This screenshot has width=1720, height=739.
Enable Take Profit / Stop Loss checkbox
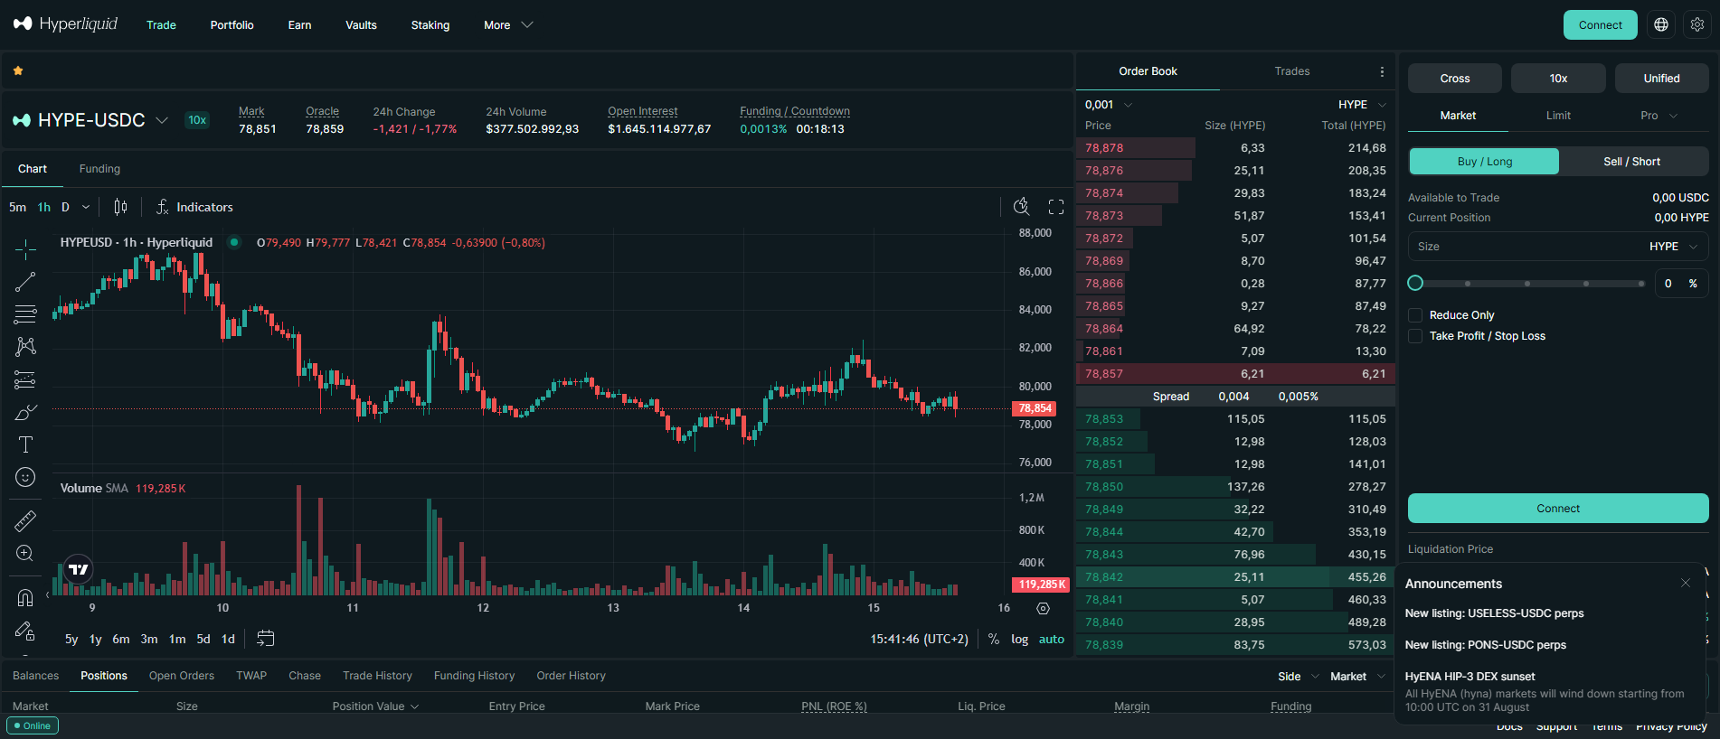point(1415,336)
